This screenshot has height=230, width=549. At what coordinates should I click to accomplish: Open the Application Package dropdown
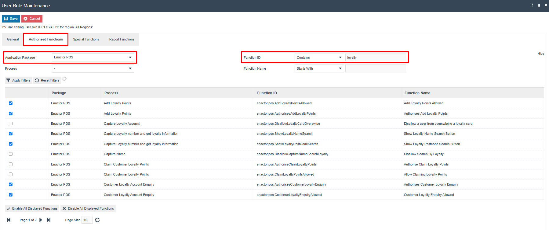pyautogui.click(x=93, y=57)
